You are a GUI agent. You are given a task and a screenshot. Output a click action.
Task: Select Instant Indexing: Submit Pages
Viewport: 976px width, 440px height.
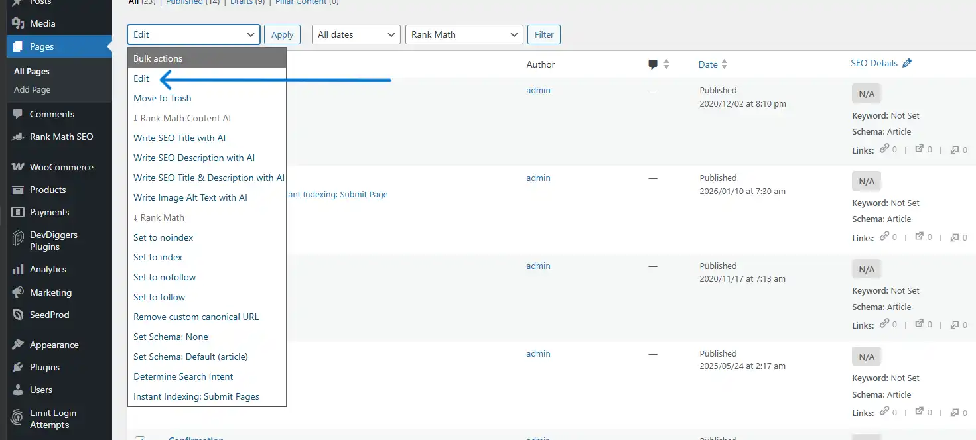click(207, 396)
